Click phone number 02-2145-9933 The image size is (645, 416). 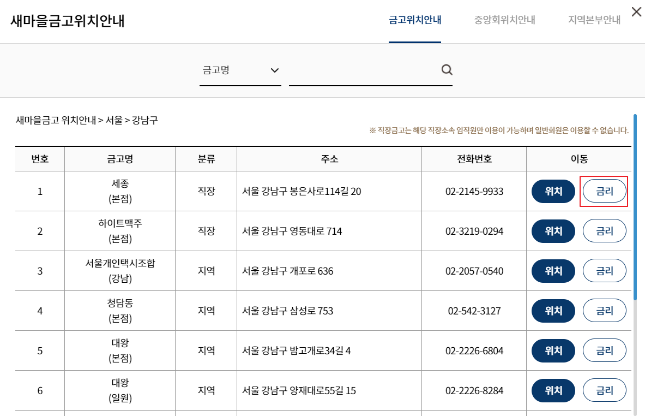coord(474,192)
